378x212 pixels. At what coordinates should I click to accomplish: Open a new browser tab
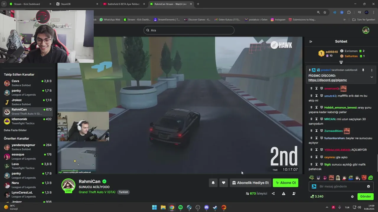[198, 4]
